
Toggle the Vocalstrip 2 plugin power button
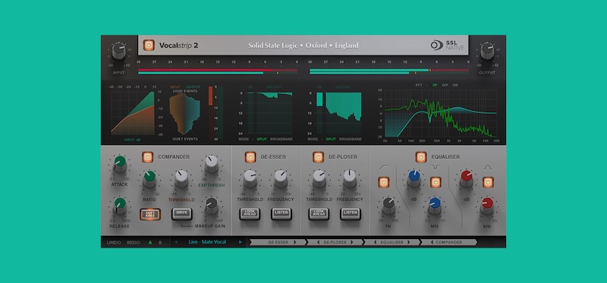click(149, 46)
